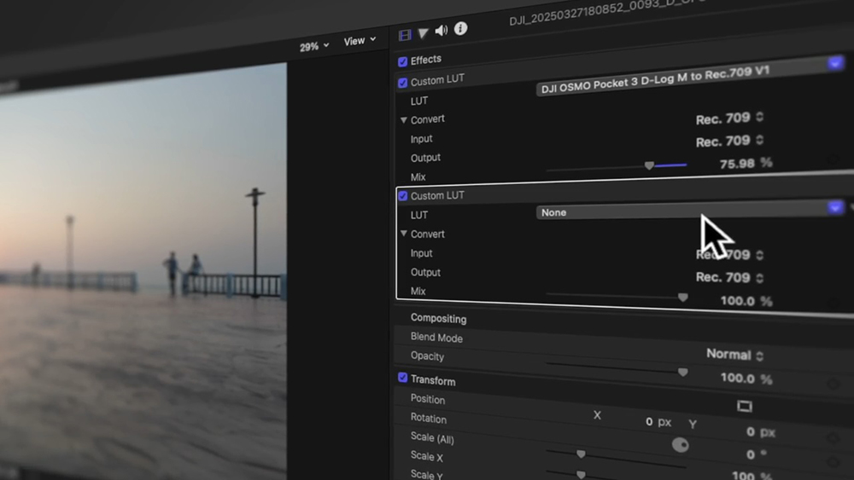Image resolution: width=854 pixels, height=480 pixels.
Task: Click the Scale X slider handle
Action: (x=581, y=475)
